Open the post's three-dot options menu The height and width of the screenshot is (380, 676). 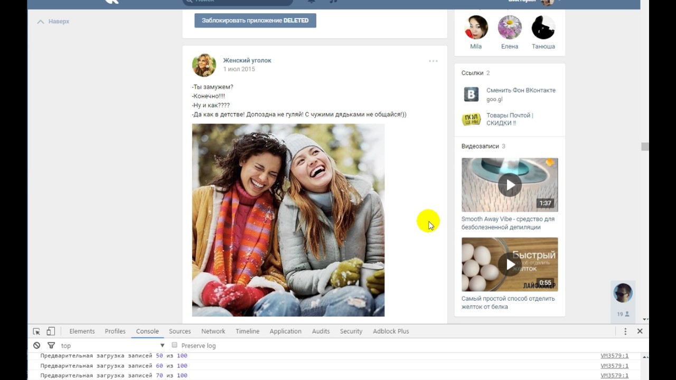pyautogui.click(x=433, y=61)
